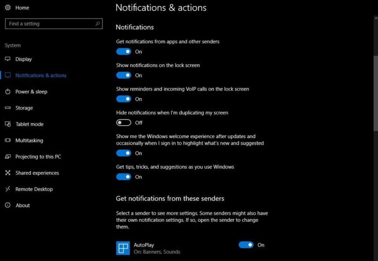
Task: Click the Home gear icon
Action: (8, 8)
